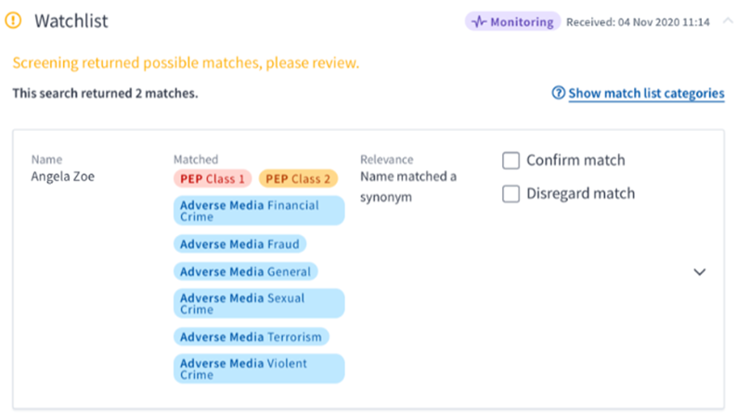
Task: Click the PEP Class 1 tag
Action: (213, 178)
